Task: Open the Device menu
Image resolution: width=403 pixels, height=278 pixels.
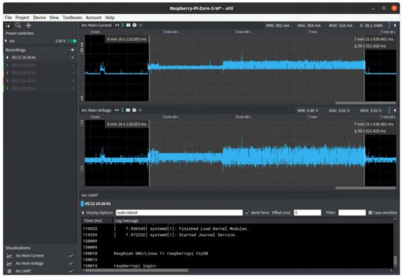Action: pos(40,17)
